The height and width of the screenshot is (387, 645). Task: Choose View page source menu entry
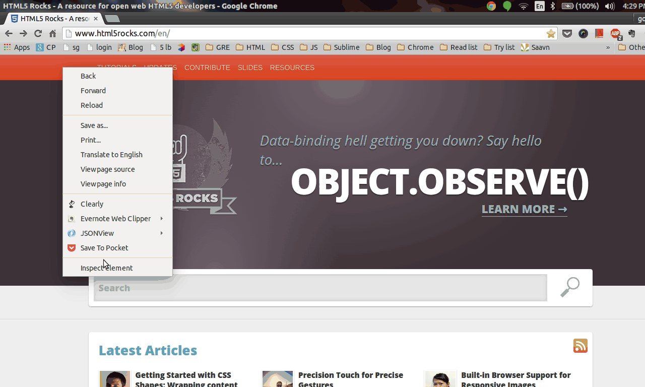[107, 169]
